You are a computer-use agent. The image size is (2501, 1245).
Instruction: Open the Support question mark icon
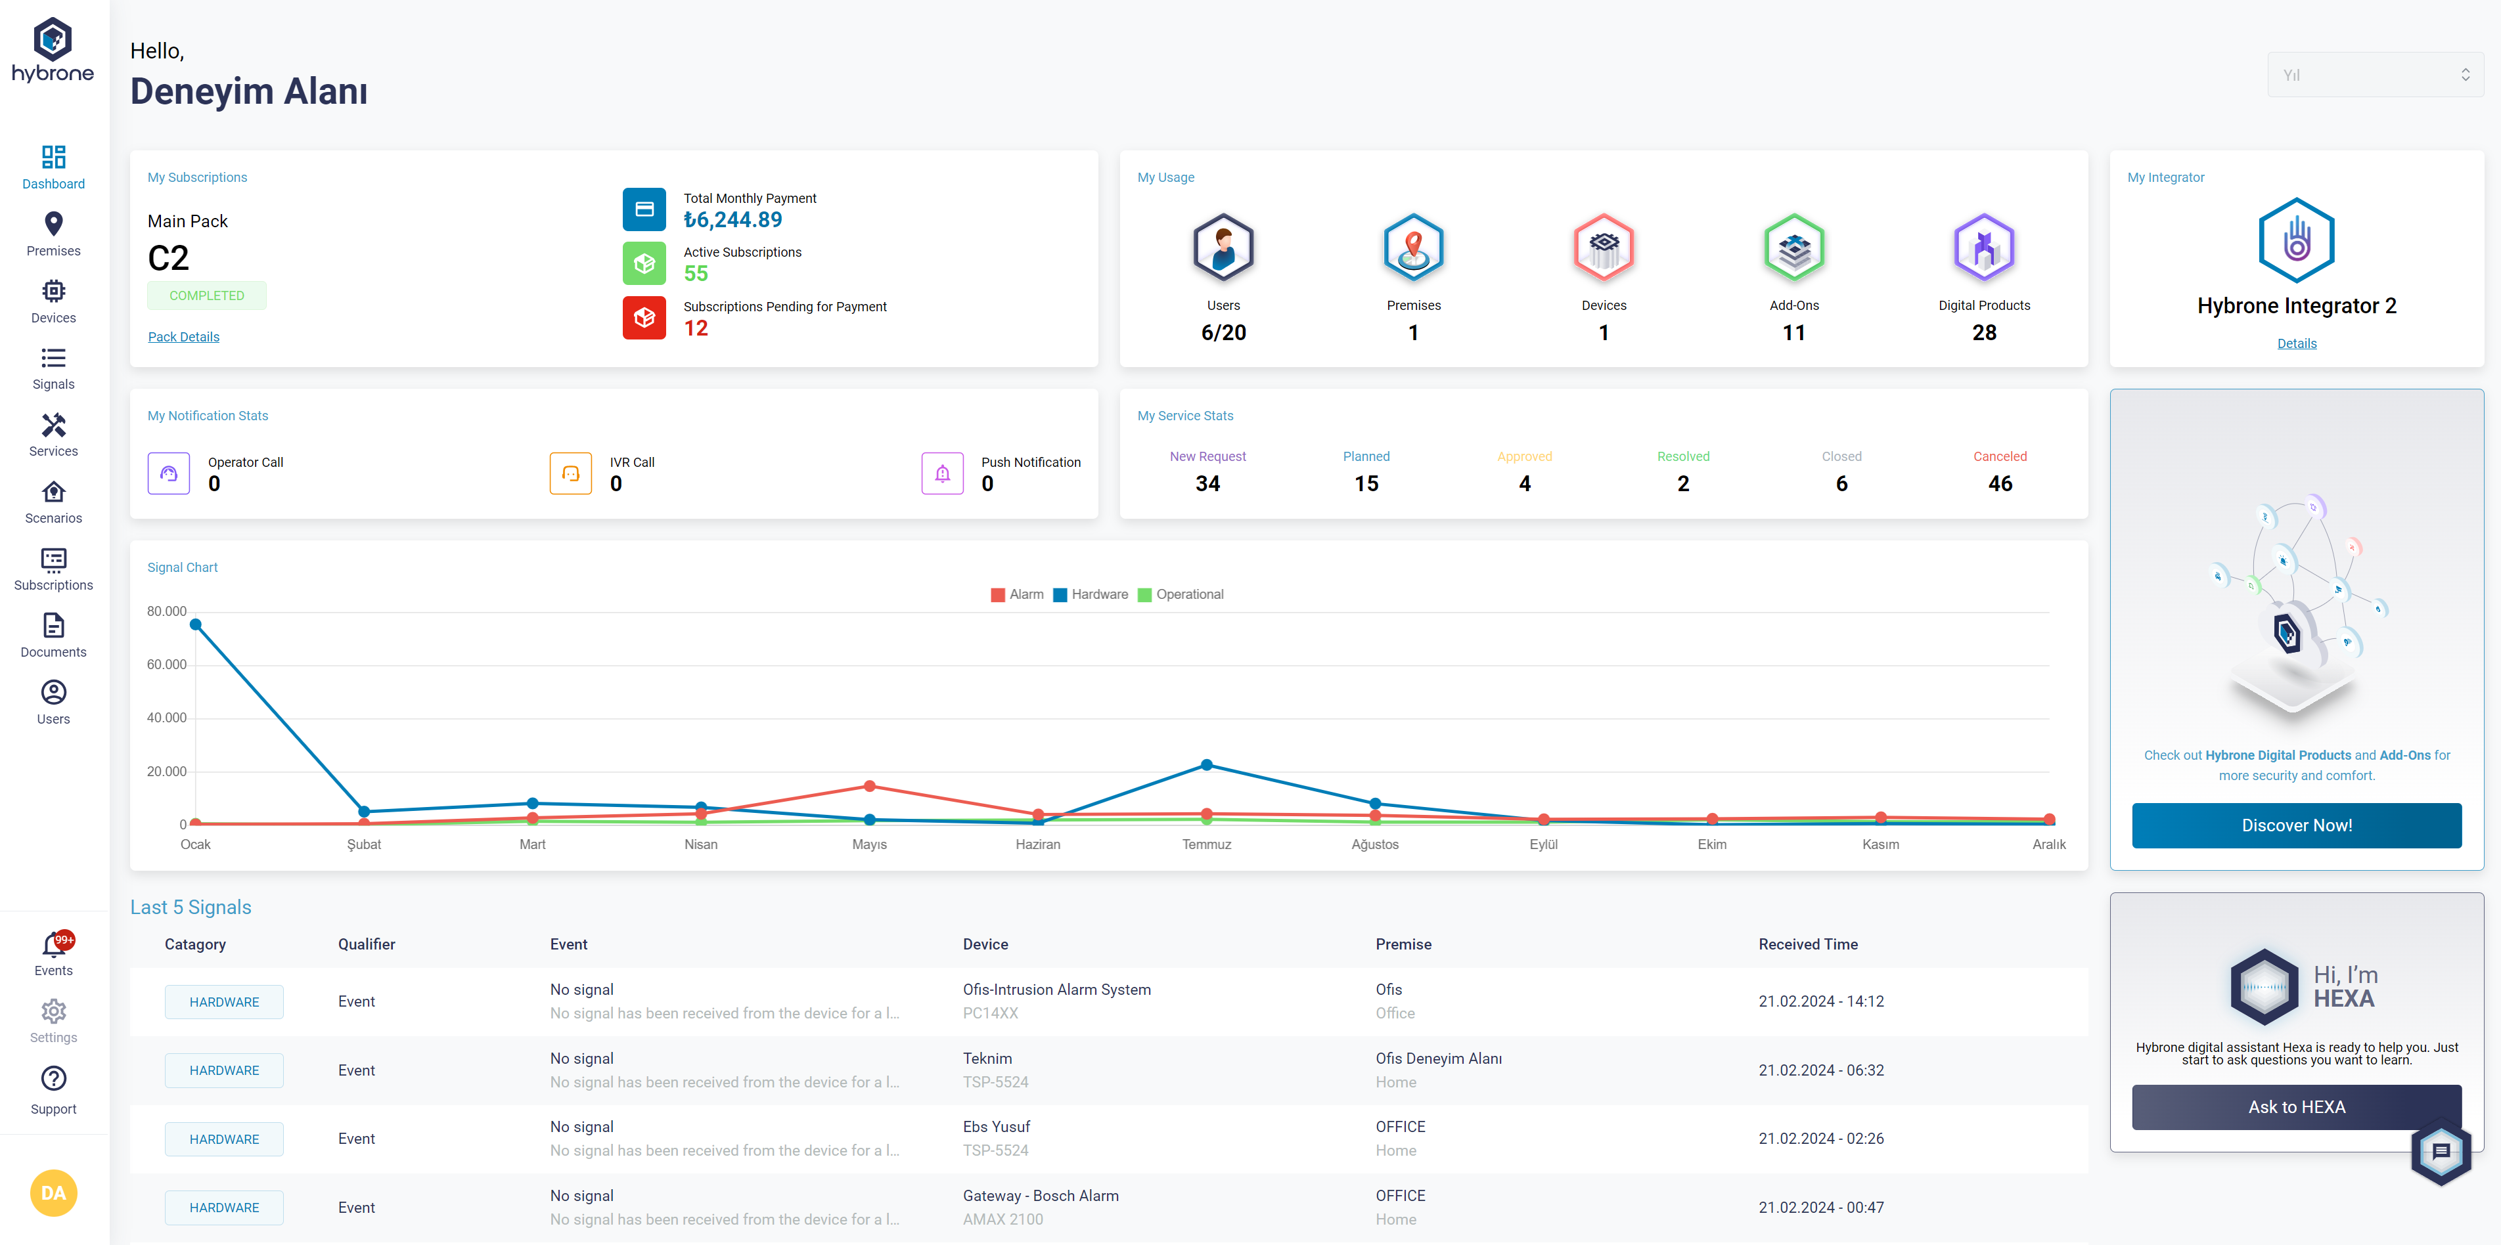point(53,1079)
